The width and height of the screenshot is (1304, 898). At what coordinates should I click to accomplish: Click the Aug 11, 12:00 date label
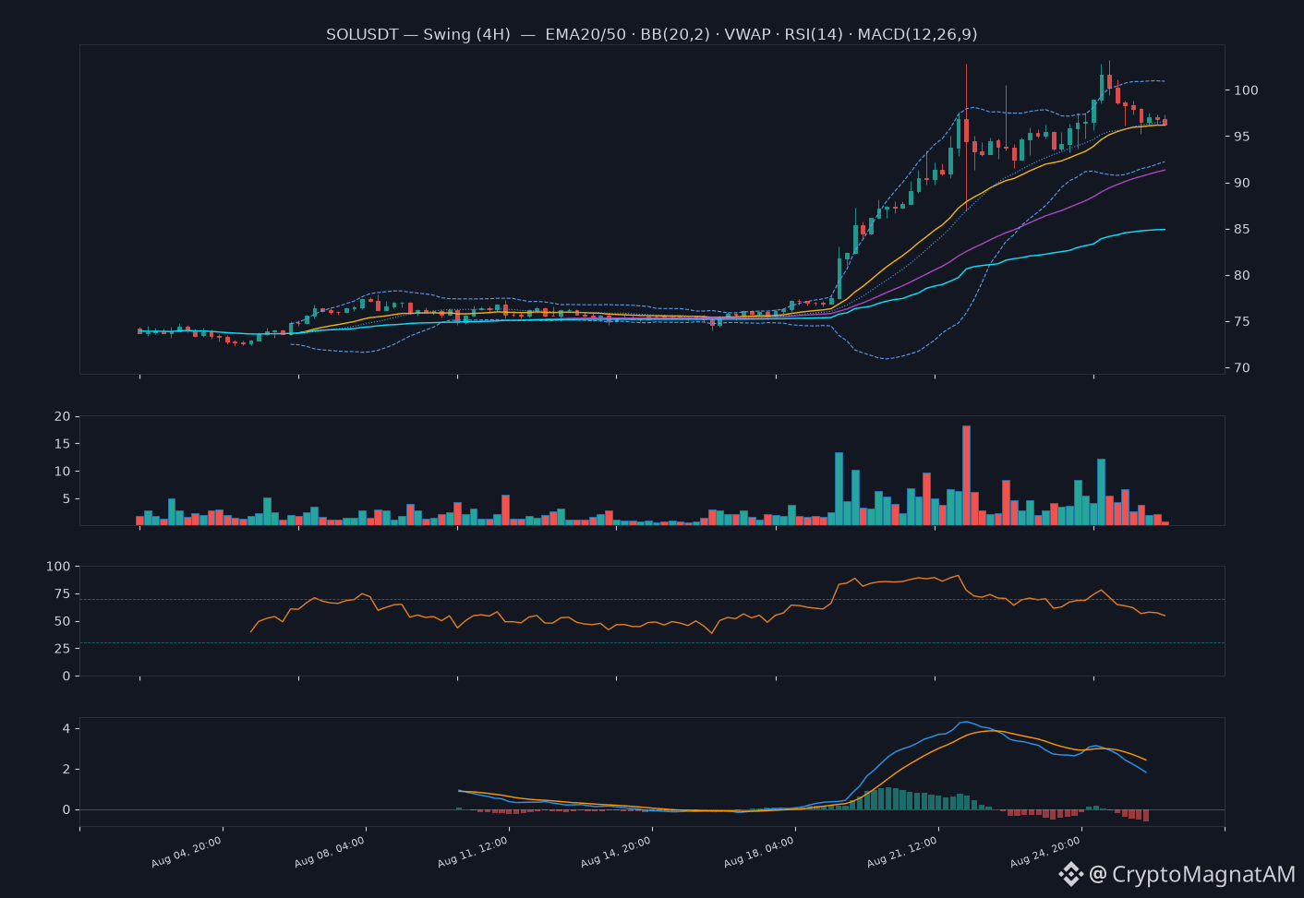[x=473, y=852]
